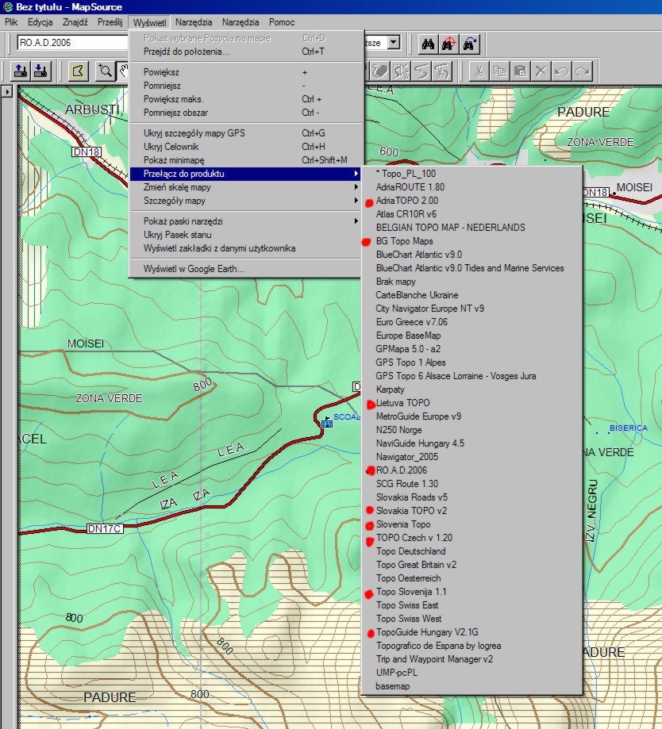The image size is (662, 729).
Task: Toggle Ukryj Celownik crosshair option
Action: pos(245,147)
